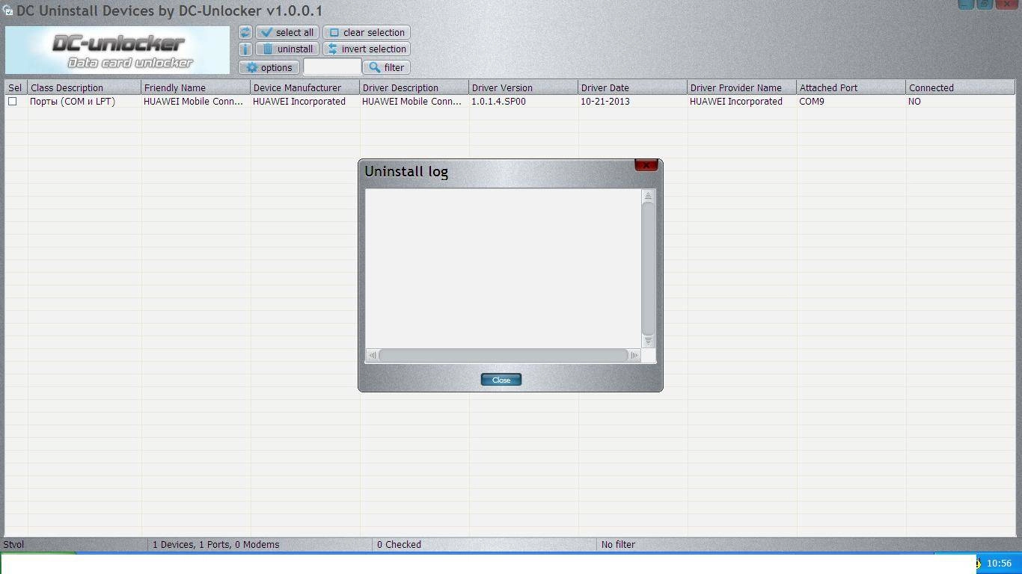
Task: Click the '0 Checked' status bar entry
Action: tap(399, 544)
